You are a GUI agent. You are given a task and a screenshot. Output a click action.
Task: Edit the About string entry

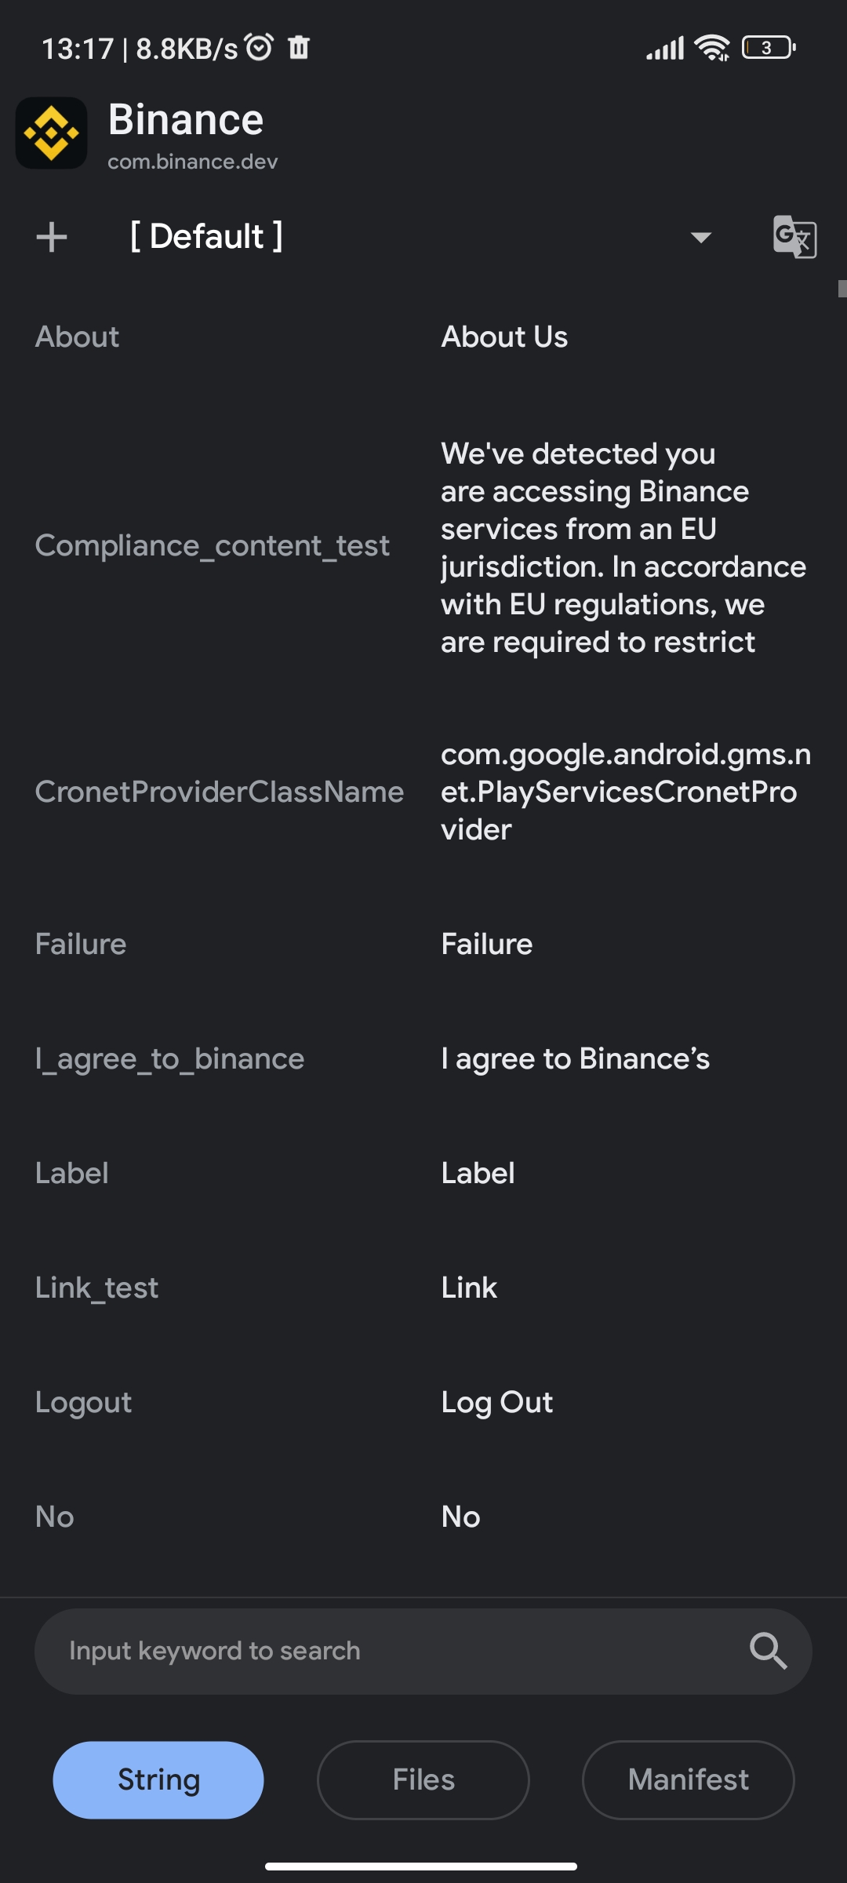(x=423, y=337)
